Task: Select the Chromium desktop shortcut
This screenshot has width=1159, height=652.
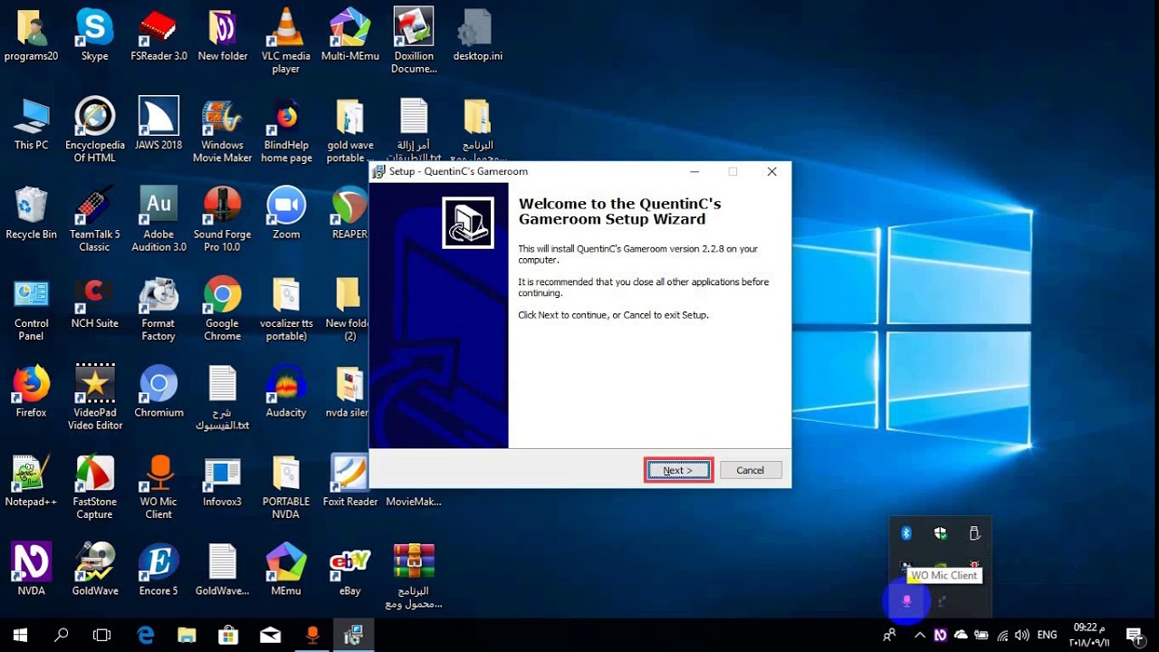Action: [158, 391]
